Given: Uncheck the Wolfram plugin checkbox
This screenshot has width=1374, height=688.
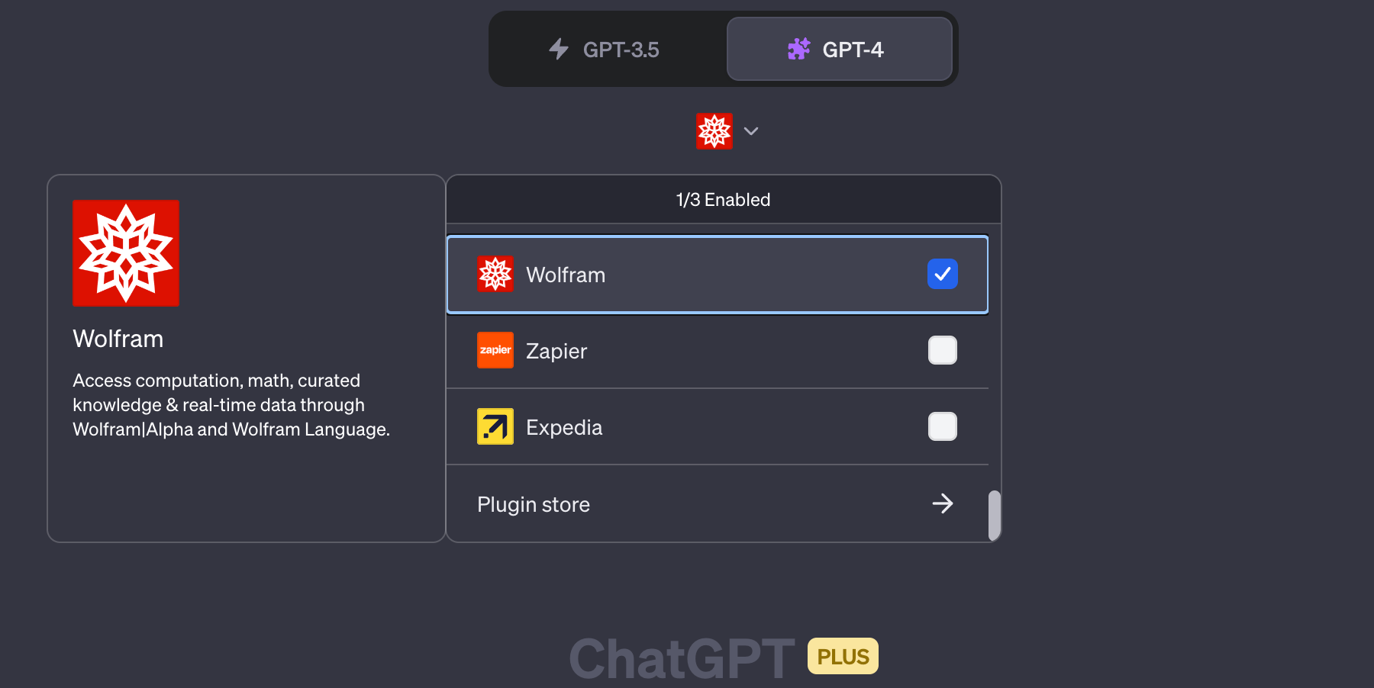Looking at the screenshot, I should pos(943,274).
